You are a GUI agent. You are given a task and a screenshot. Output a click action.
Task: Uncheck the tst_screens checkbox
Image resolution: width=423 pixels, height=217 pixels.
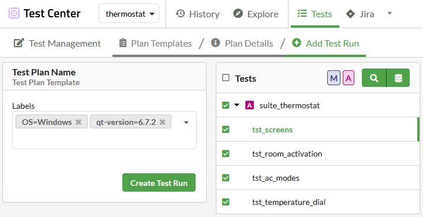coord(226,130)
